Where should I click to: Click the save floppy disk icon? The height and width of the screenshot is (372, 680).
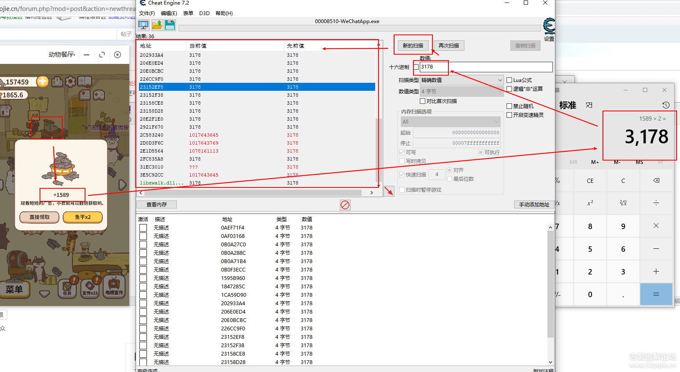170,25
